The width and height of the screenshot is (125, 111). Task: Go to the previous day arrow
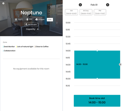(80, 5)
